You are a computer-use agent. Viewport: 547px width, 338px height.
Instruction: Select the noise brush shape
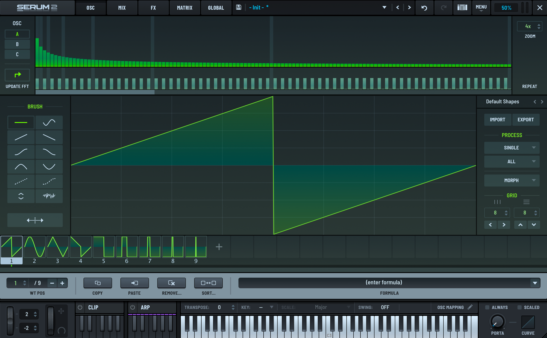pyautogui.click(x=49, y=196)
